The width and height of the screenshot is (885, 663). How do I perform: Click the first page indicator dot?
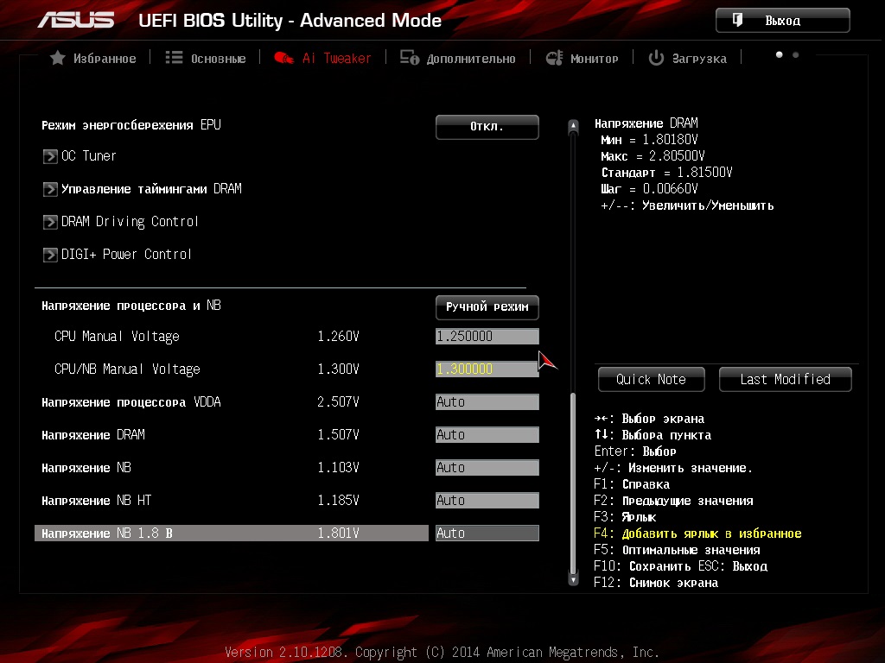(x=780, y=54)
